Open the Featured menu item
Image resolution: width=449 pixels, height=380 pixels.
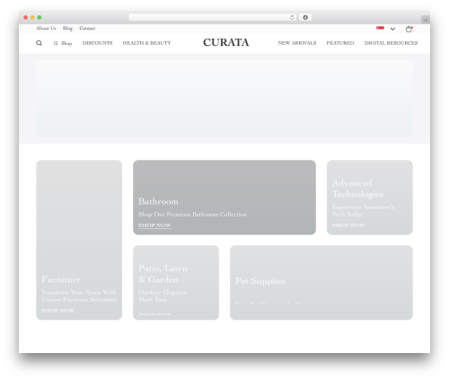point(340,43)
